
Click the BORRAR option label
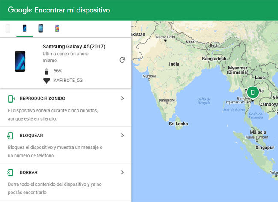click(29, 172)
